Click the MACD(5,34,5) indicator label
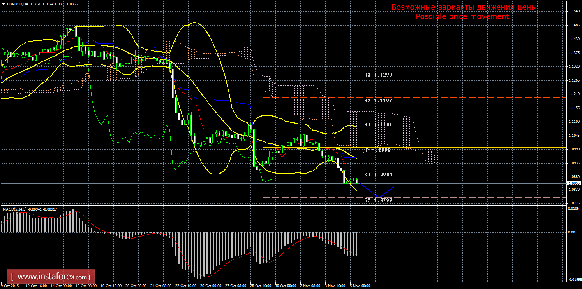Image resolution: width=582 pixels, height=289 pixels. pos(15,209)
